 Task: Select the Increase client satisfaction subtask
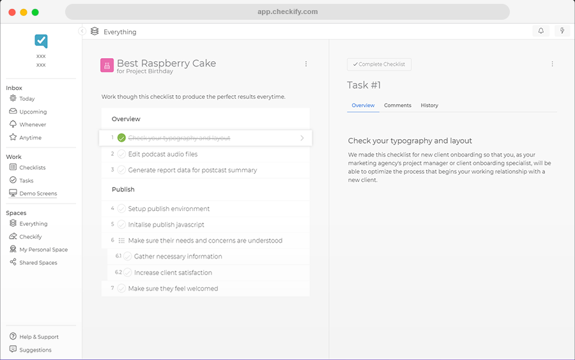pos(172,273)
